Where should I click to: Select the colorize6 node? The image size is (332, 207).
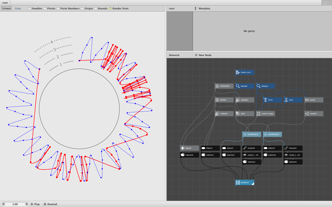coord(190,155)
